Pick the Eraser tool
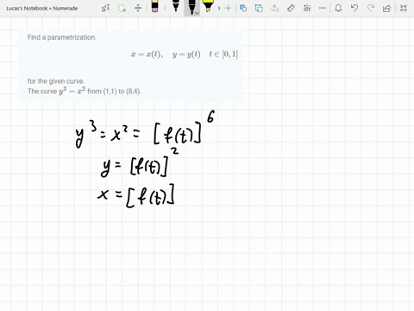414x311 pixels. coord(154,6)
